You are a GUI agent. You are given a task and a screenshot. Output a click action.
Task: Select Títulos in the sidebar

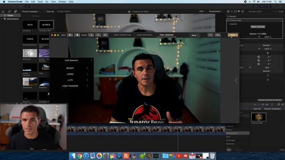(10, 16)
